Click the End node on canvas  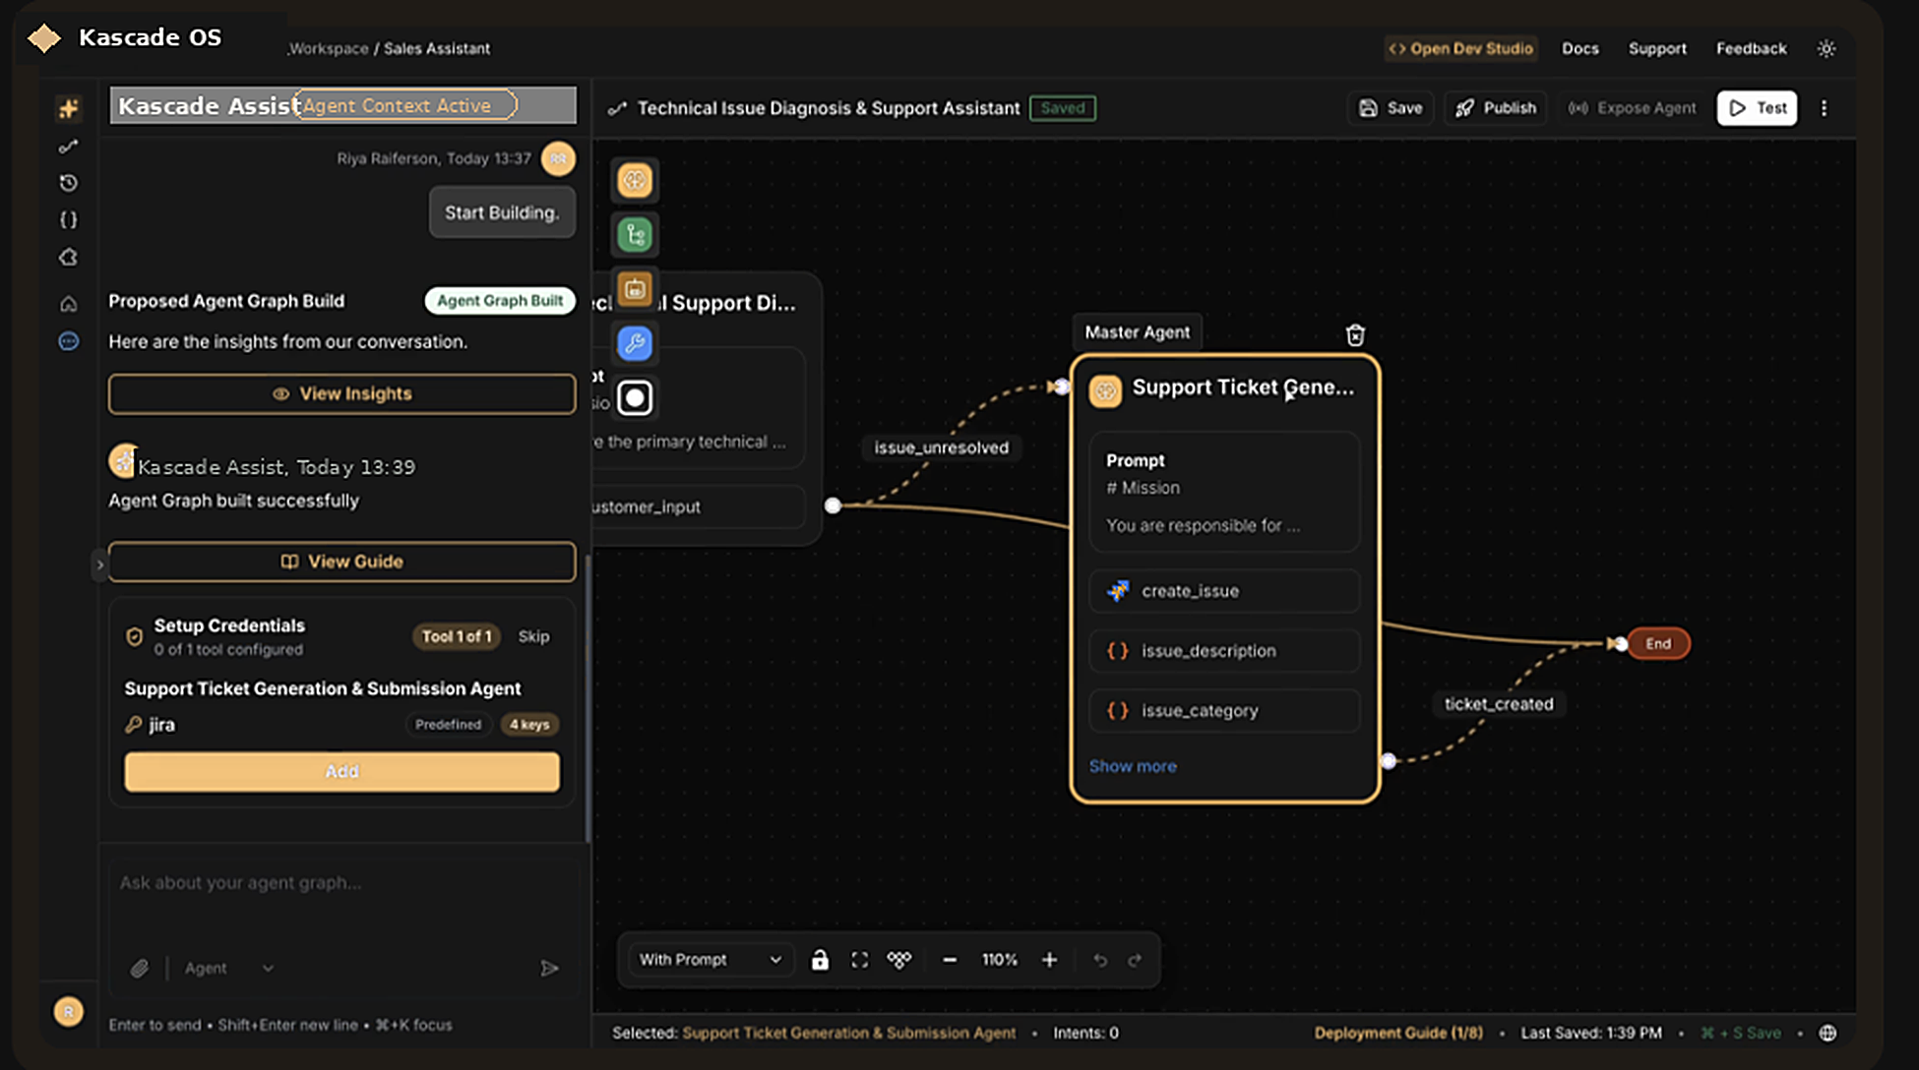[1658, 644]
